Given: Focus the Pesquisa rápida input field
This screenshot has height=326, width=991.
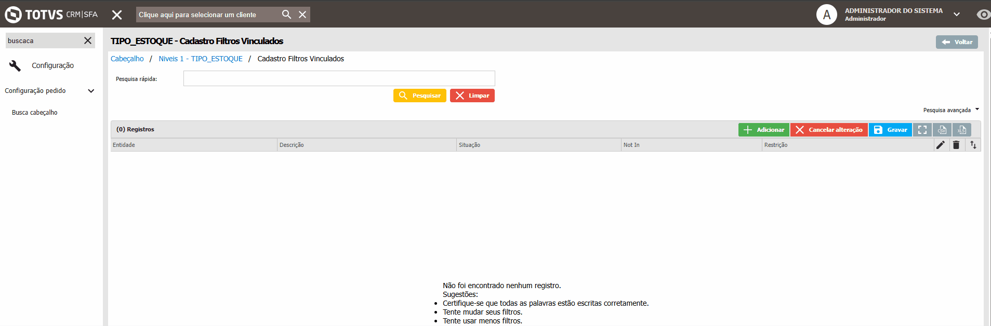Looking at the screenshot, I should click(339, 78).
